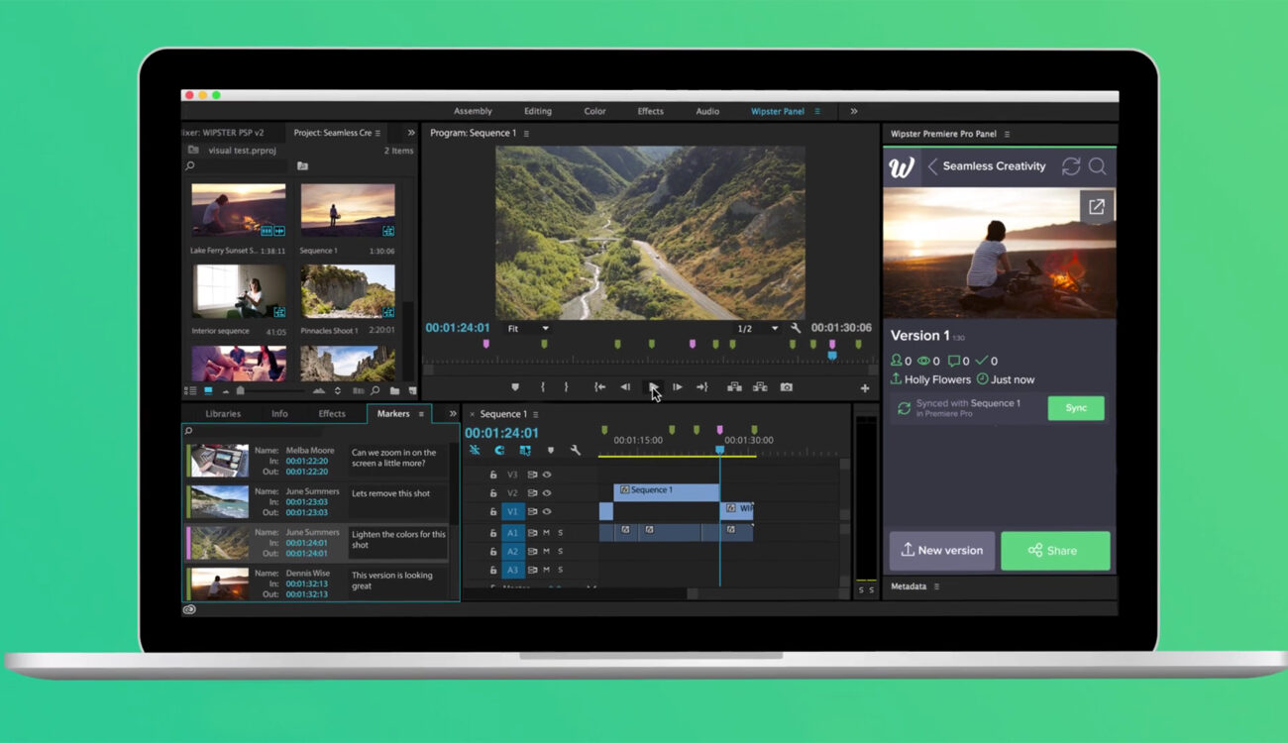The height and width of the screenshot is (743, 1288).
Task: Open the Wipster preview in an external window
Action: point(1097,207)
